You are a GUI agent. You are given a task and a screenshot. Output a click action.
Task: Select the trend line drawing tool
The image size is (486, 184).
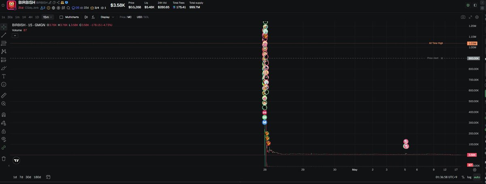coord(4,35)
